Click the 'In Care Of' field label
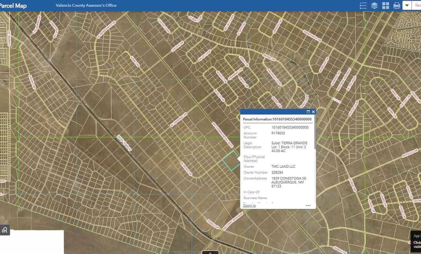Viewport: 421px width, 254px height. [x=251, y=192]
